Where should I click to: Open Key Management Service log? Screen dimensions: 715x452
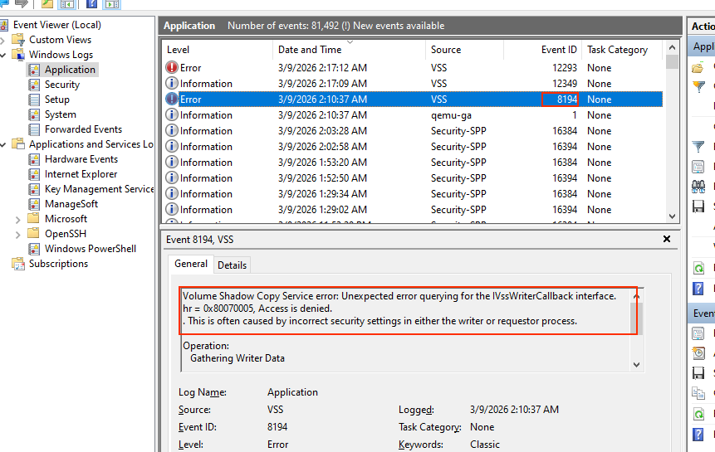tap(99, 189)
